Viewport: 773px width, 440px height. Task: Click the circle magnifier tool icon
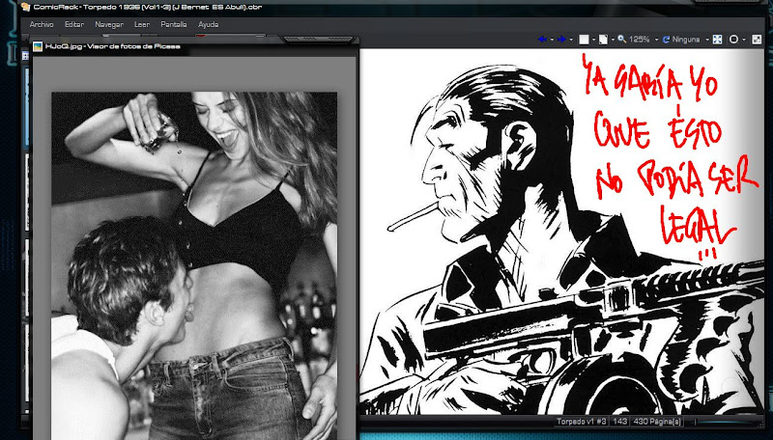click(733, 40)
